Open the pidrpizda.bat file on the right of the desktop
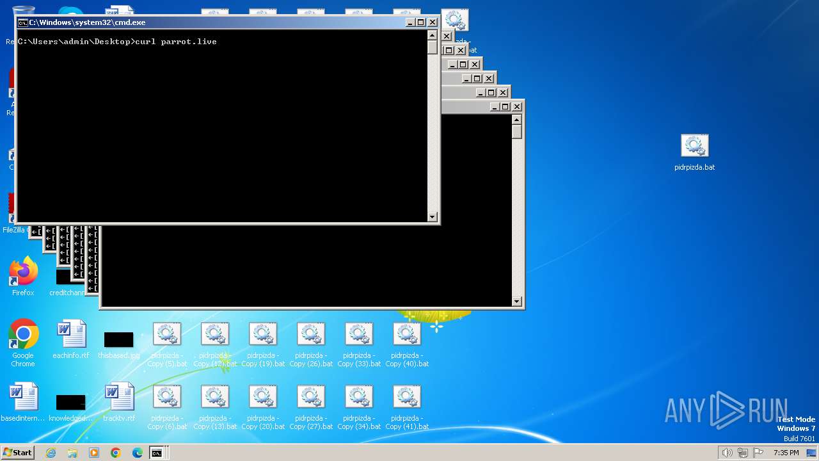 coord(694,152)
